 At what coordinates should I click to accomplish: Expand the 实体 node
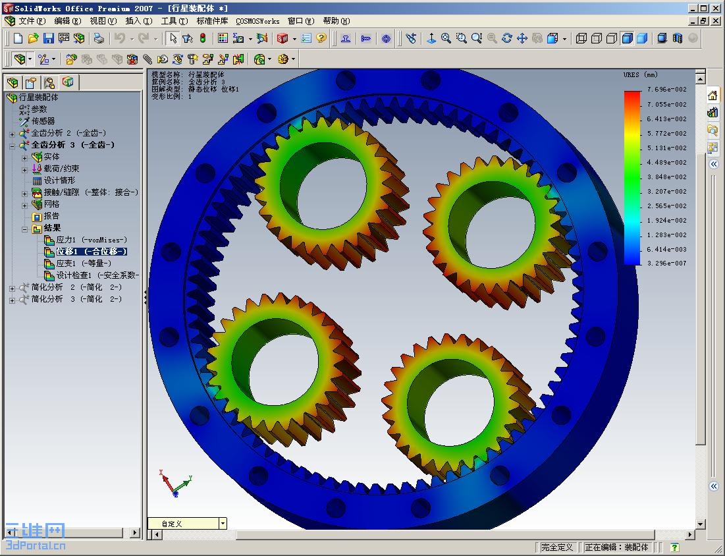point(24,158)
